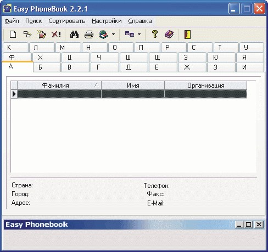This screenshot has width=268, height=252.
Task: Click the view mode windows icon
Action: pyautogui.click(x=130, y=34)
